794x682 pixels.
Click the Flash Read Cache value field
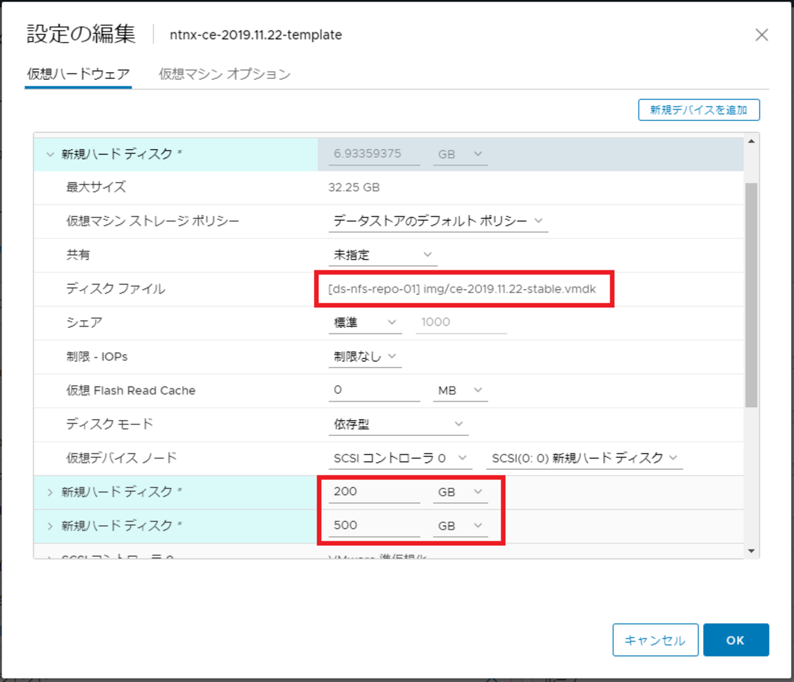pos(374,390)
